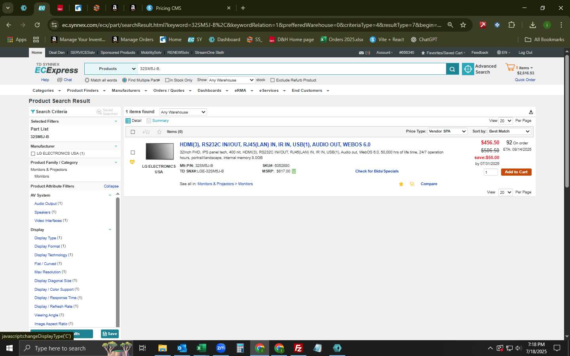This screenshot has height=356, width=570.
Task: Open the shopping cart icon
Action: pyautogui.click(x=510, y=68)
